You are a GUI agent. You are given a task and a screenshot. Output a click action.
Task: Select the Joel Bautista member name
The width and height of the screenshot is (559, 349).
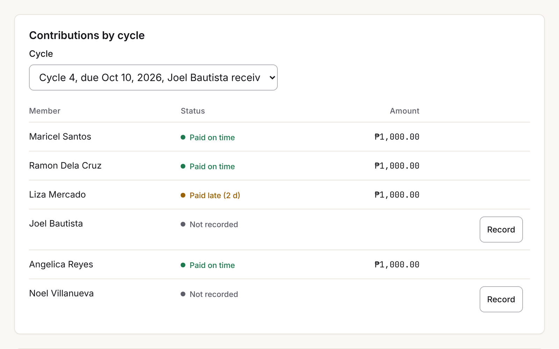(x=56, y=223)
